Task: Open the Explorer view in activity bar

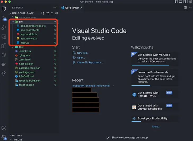Action: (4, 9)
